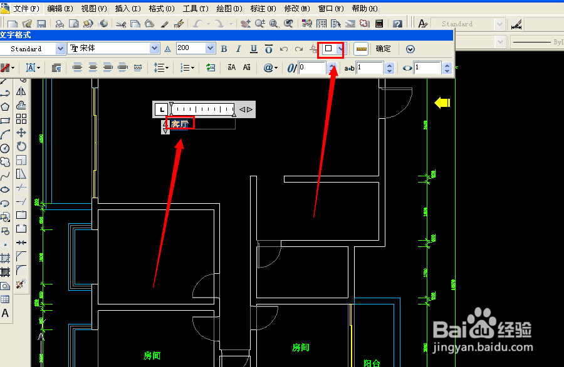Toggle the Annotative text button
The image size is (564, 367).
pyautogui.click(x=167, y=49)
